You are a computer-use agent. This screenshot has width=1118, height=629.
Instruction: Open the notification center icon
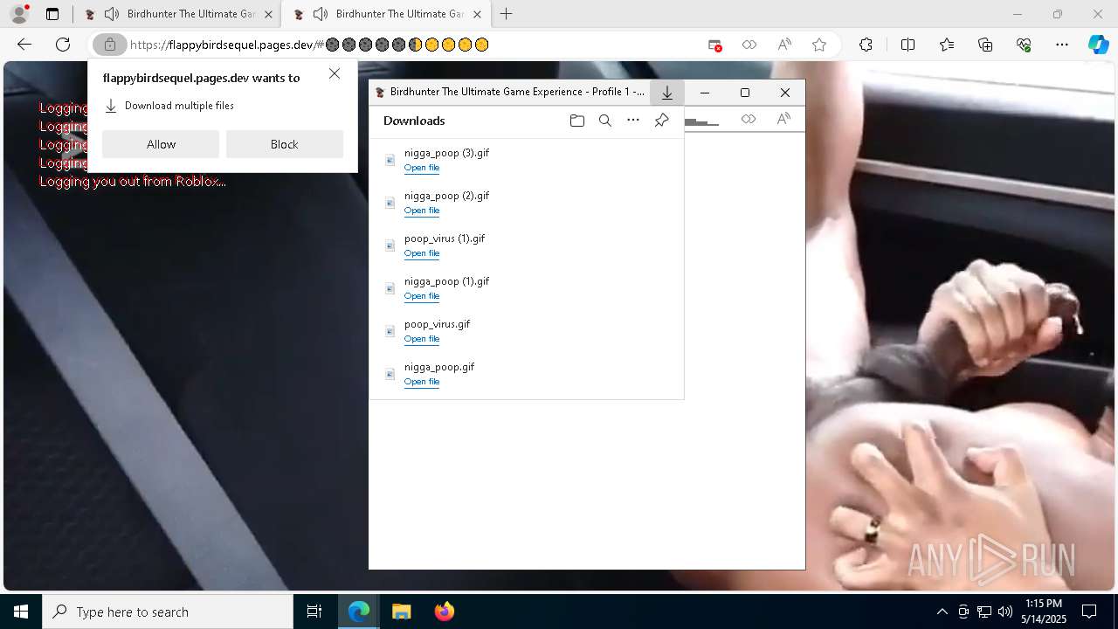point(1089,612)
